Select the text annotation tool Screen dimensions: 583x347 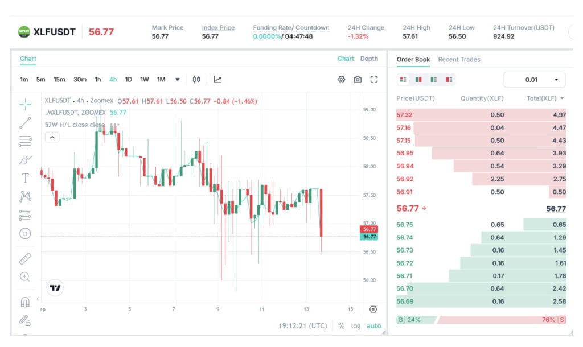[25, 178]
